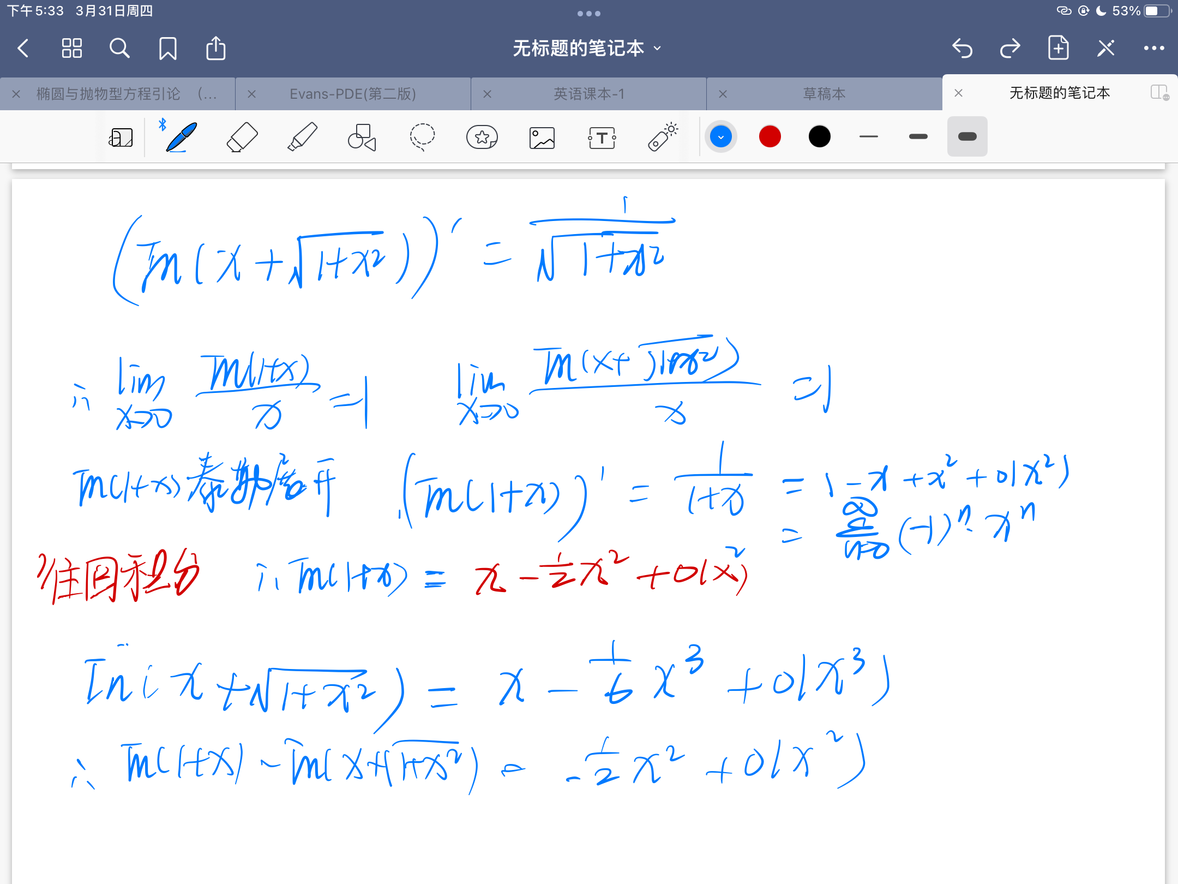The width and height of the screenshot is (1178, 884).
Task: Select the Highlighter tool
Action: point(302,137)
